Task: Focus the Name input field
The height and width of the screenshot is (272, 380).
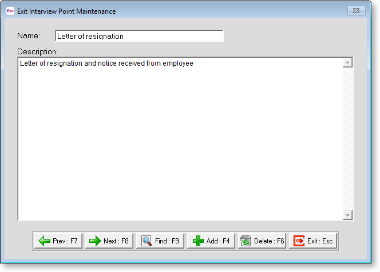Action: tap(138, 36)
